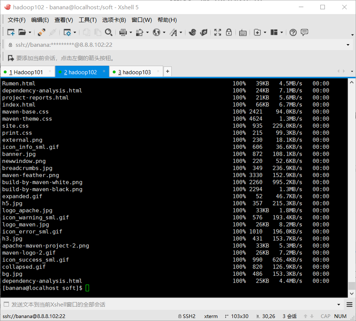
Task: Expand the globe icon dropdown arrow
Action: [164, 33]
